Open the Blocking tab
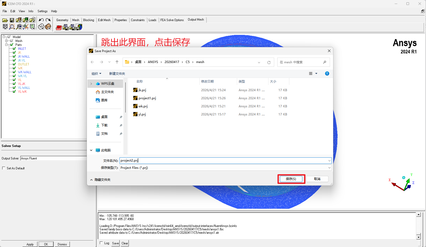 click(x=89, y=20)
